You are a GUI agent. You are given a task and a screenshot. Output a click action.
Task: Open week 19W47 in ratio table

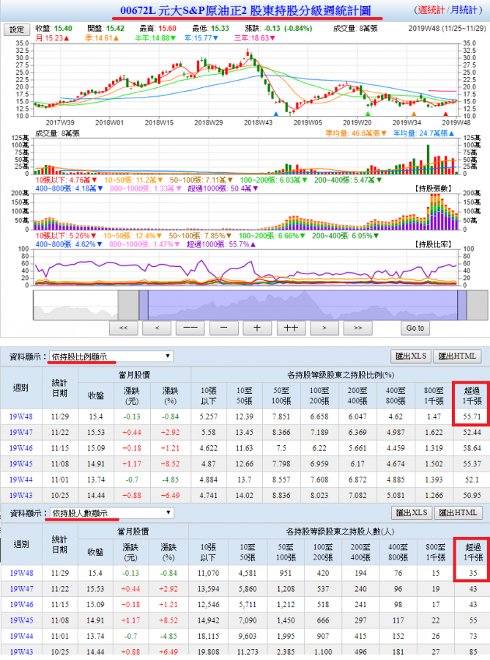tap(21, 432)
